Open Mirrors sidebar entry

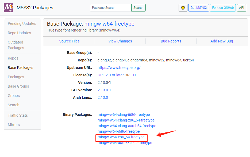pos(14,125)
